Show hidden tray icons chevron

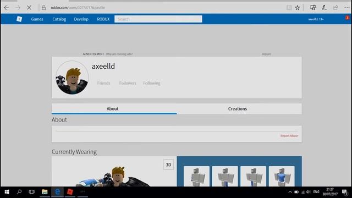[x=290, y=192]
